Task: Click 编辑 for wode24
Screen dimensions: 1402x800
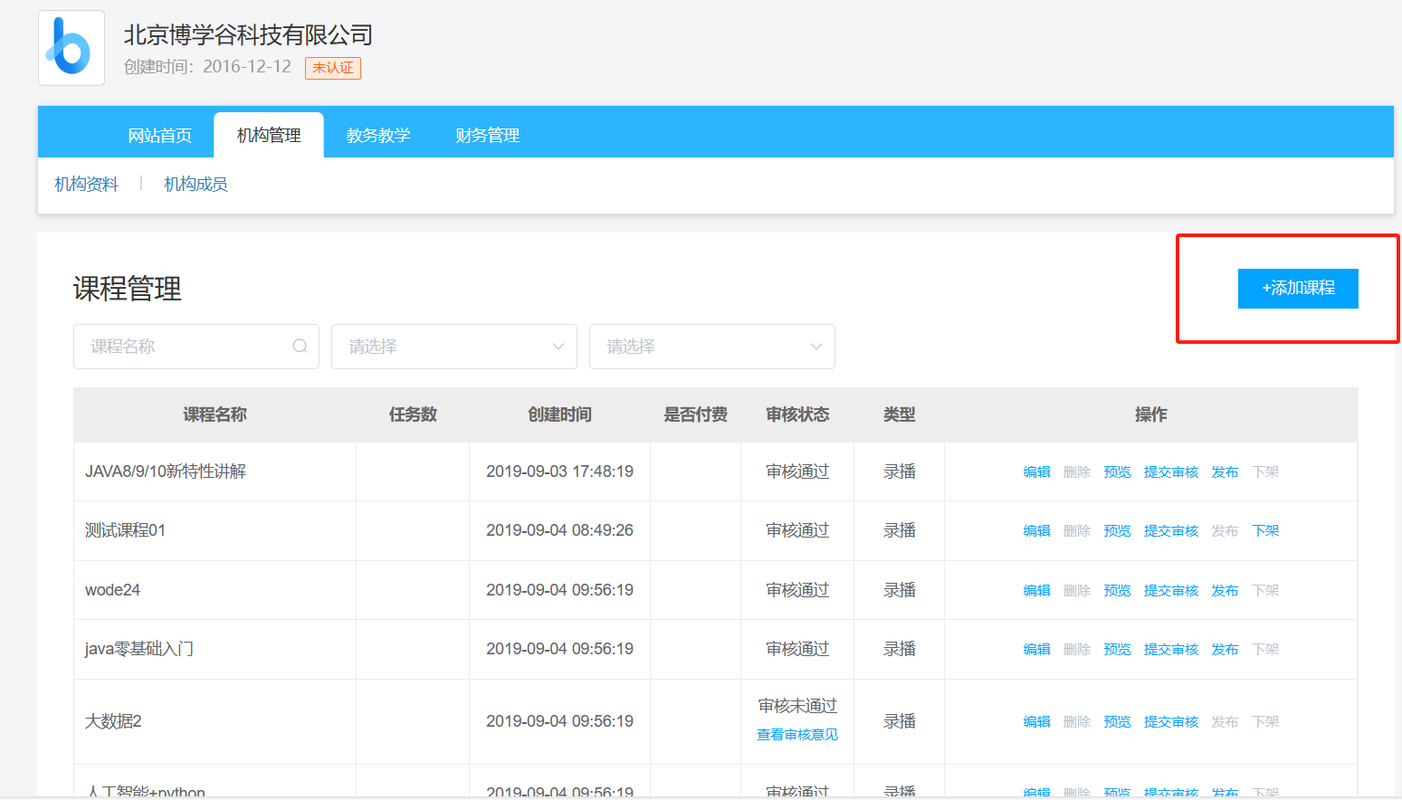Action: click(x=1037, y=591)
